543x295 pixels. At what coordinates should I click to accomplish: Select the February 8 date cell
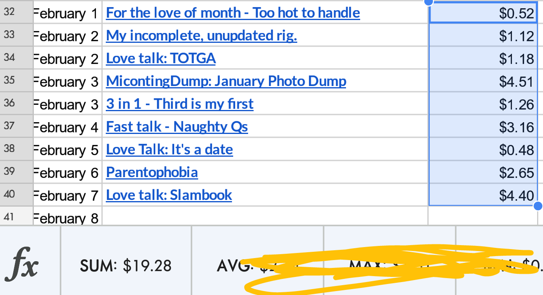68,216
